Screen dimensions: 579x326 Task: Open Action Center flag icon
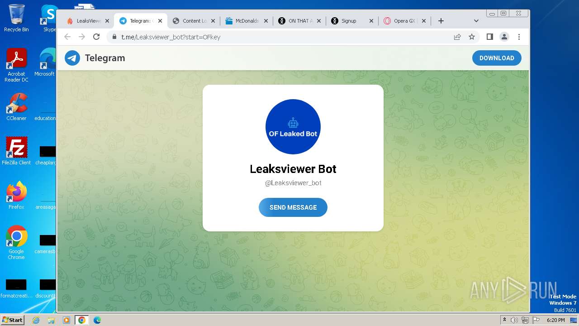pos(536,320)
